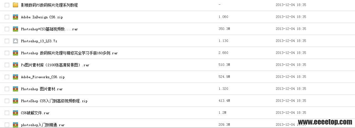This screenshot has height=128, width=355.
Task: Click the www.eeetop.com watermark text
Action: coord(325,122)
